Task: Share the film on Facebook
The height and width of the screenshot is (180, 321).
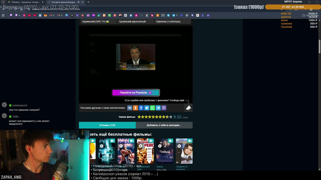Action: point(141,108)
